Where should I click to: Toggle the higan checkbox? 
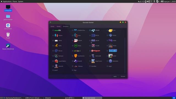[x=90, y=51]
